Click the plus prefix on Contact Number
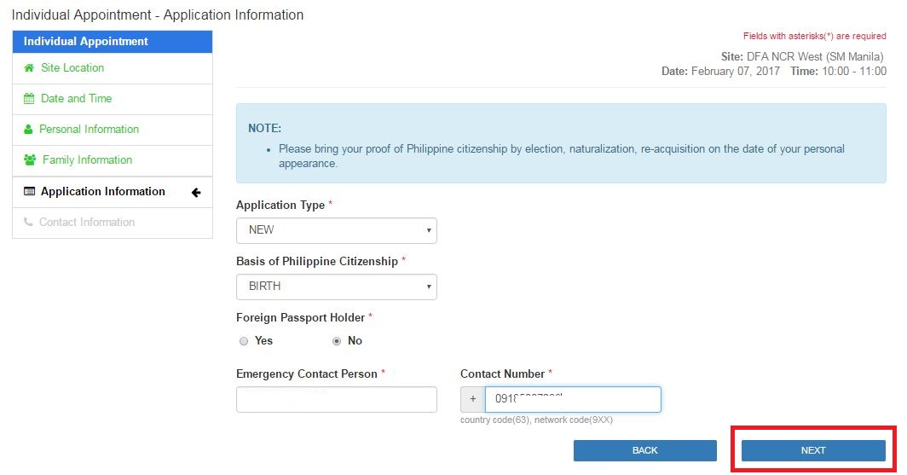This screenshot has height=475, width=907. click(x=472, y=399)
